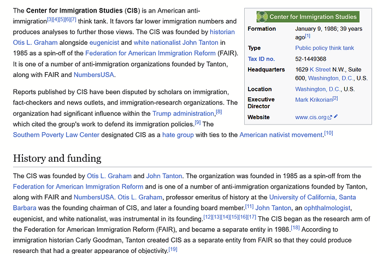Follow the 'hate group' link
377x254 pixels.
[178, 135]
